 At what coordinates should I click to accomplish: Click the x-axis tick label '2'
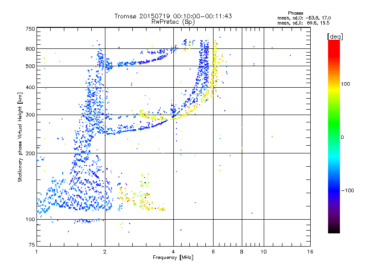coord(105,252)
